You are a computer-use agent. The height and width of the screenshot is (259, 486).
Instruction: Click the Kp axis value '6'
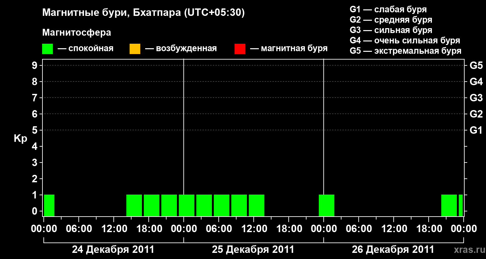coord(35,114)
